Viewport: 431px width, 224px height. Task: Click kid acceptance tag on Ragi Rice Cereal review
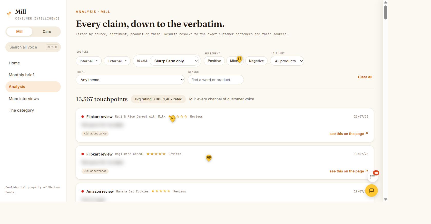click(x=95, y=171)
